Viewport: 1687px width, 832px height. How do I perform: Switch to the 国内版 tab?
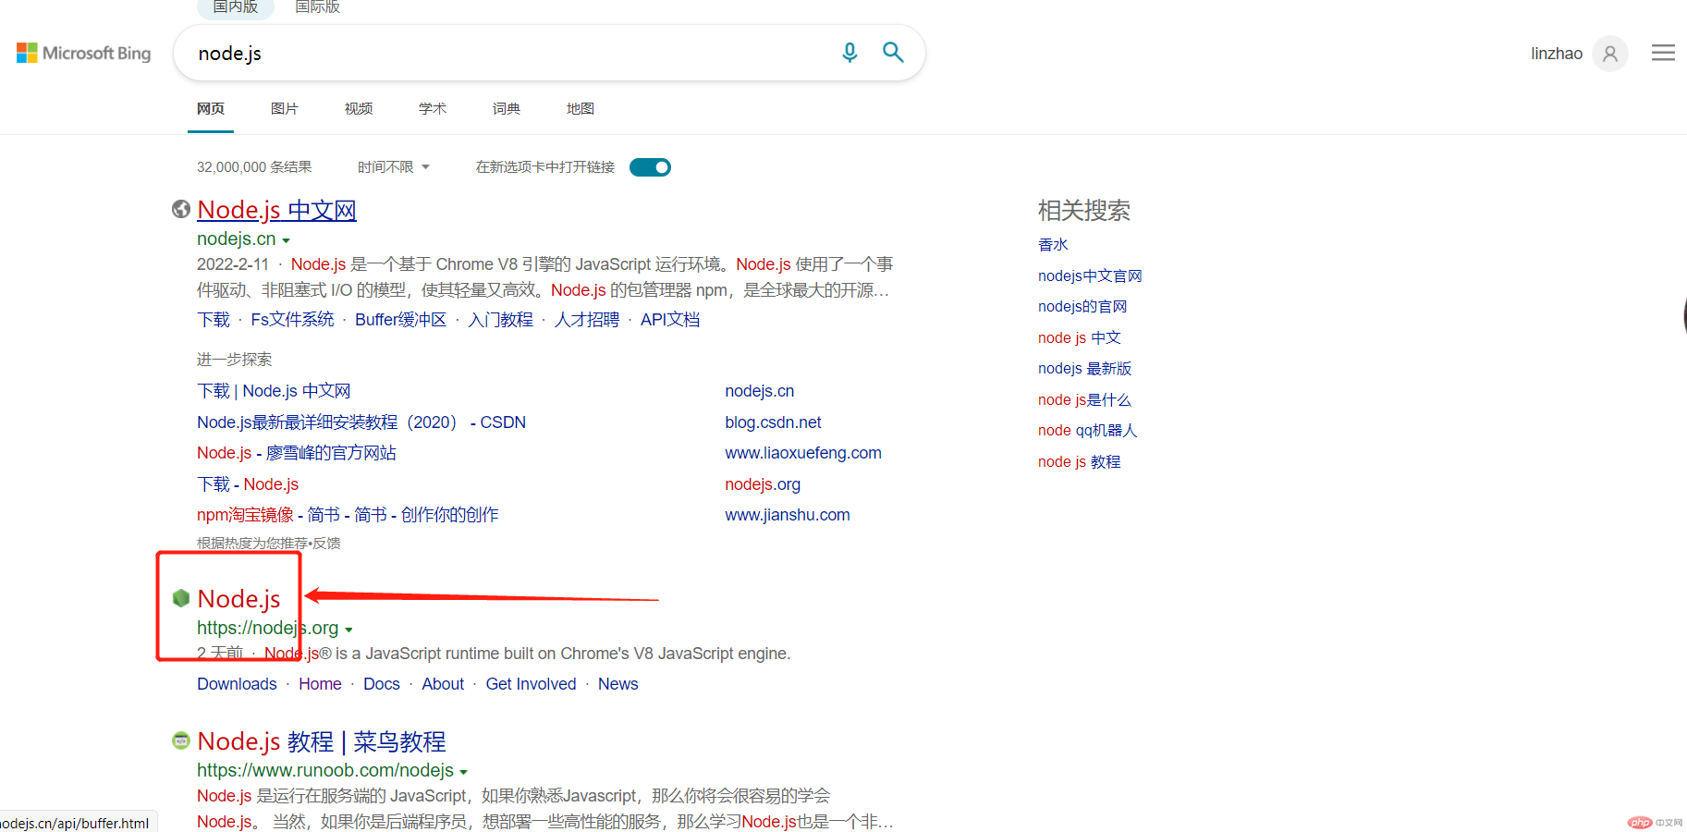point(236,7)
